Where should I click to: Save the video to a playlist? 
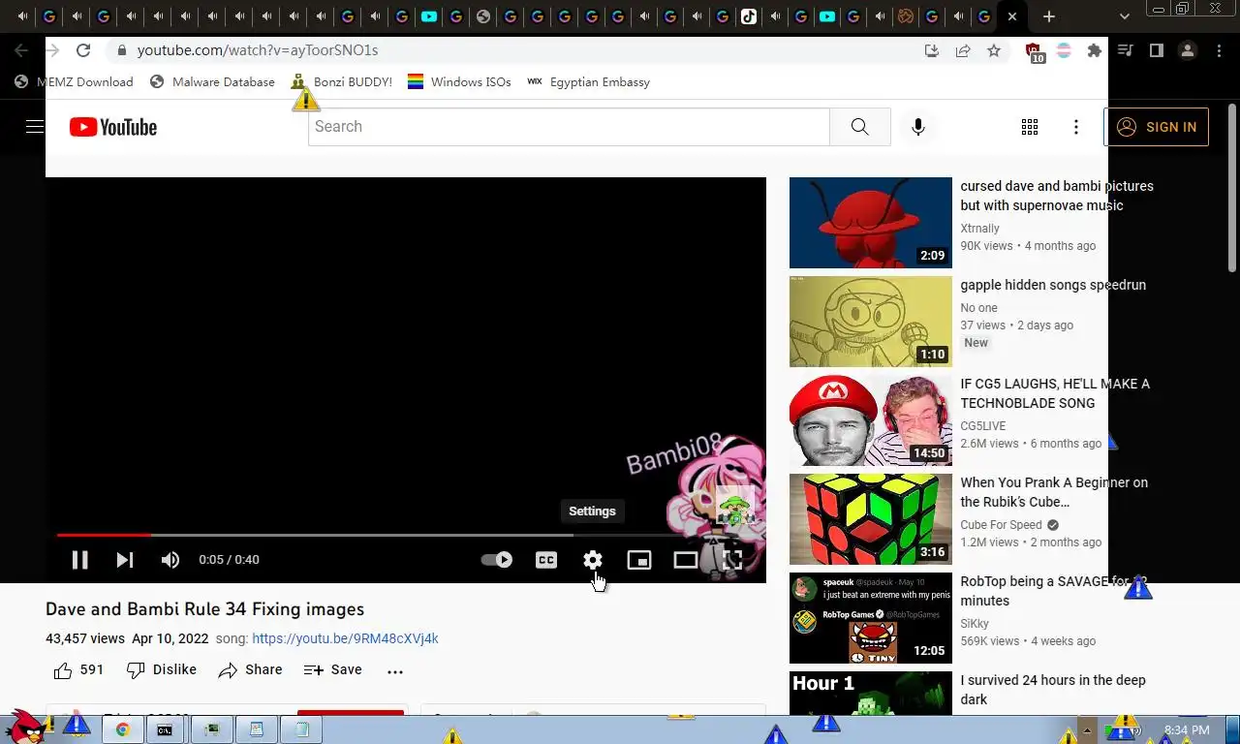point(332,670)
